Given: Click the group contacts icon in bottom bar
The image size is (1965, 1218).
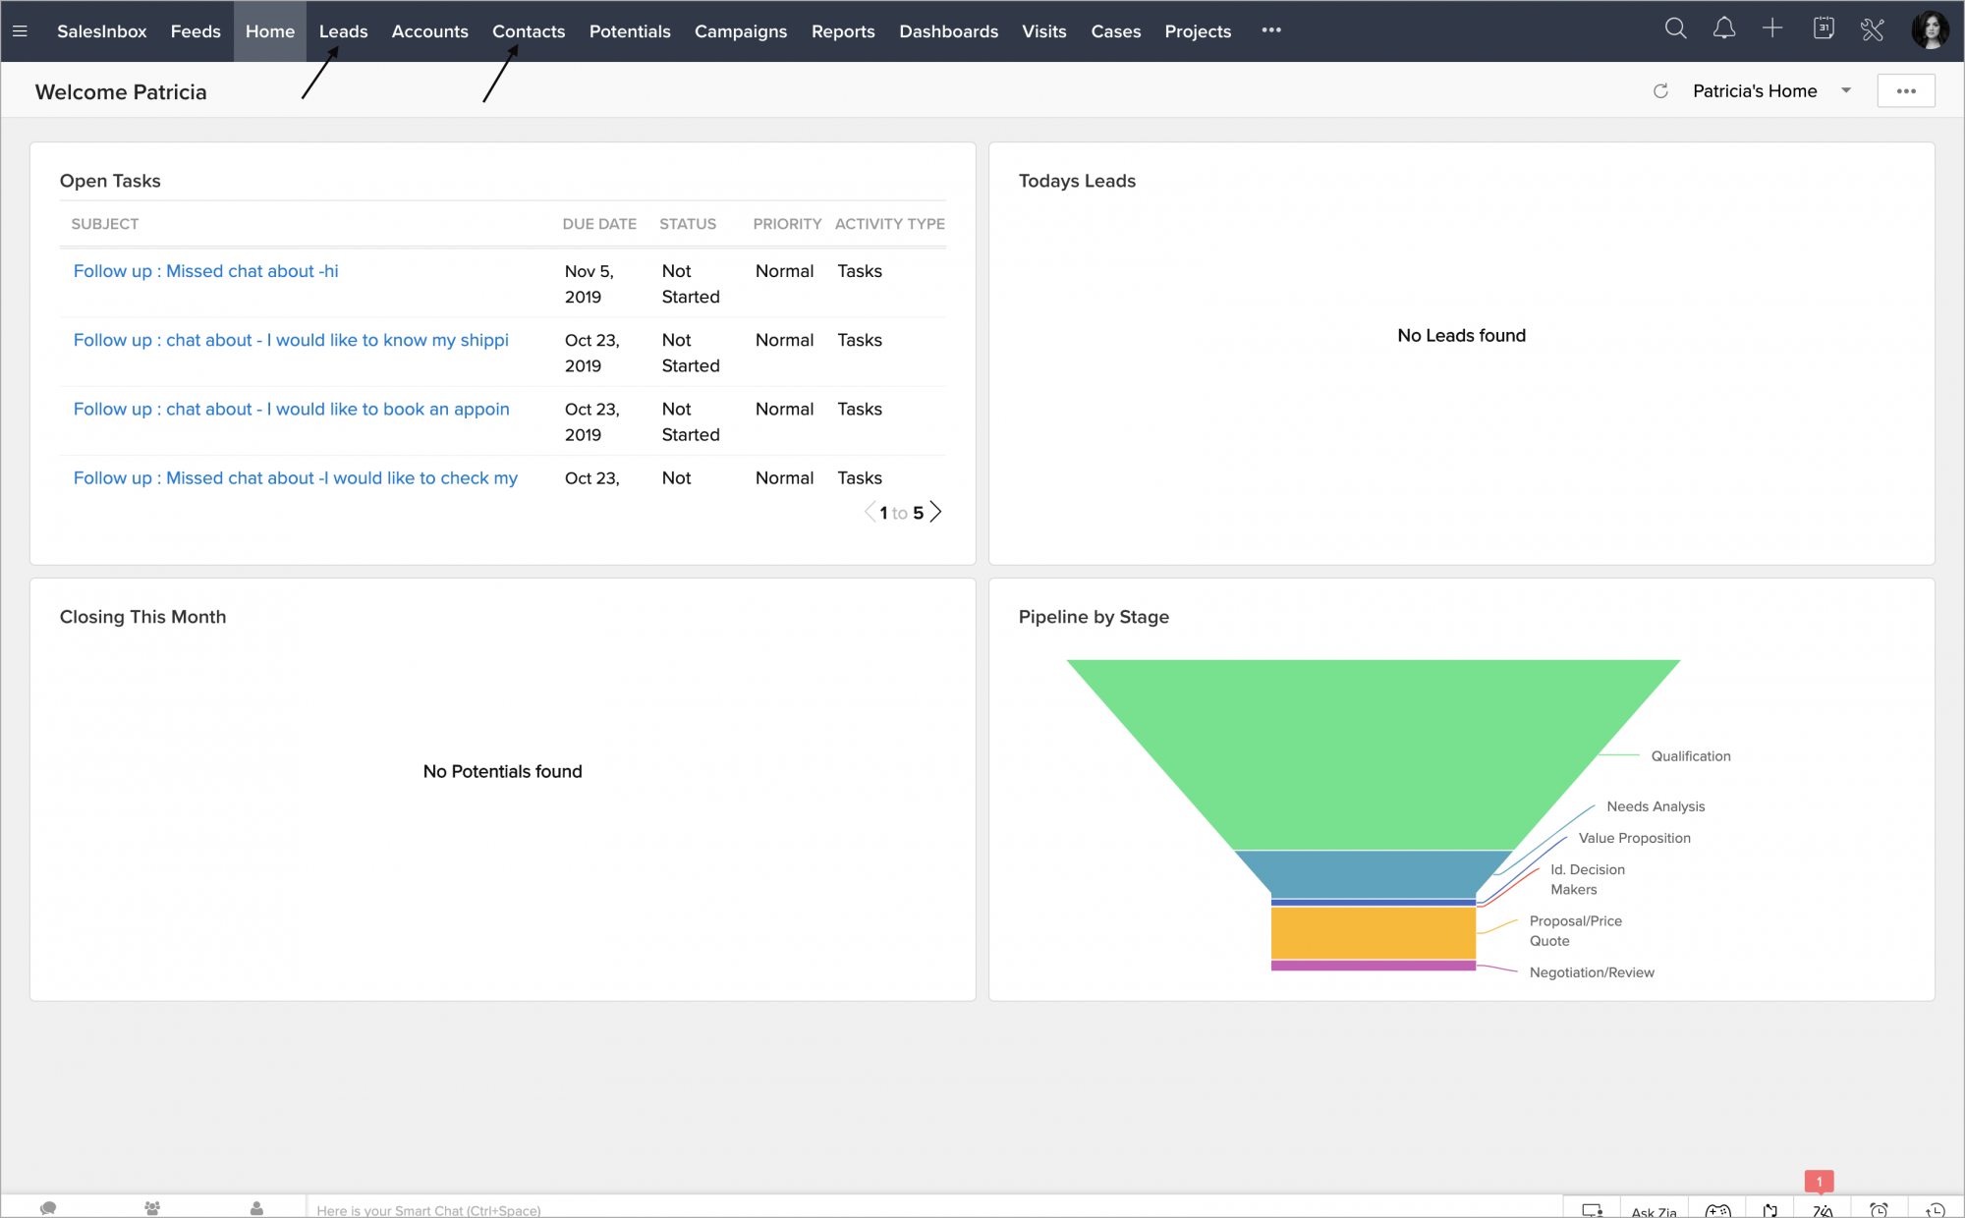Looking at the screenshot, I should [x=152, y=1208].
